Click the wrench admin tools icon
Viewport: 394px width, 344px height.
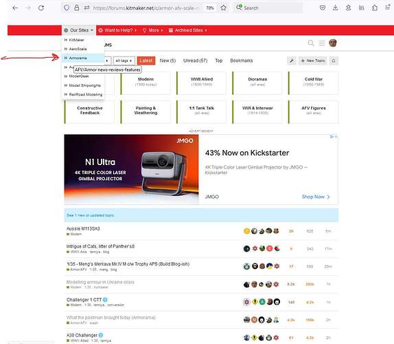point(292,61)
